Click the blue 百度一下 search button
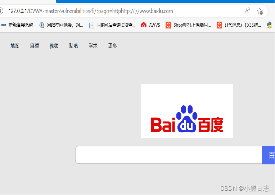This screenshot has width=275, height=195. pyautogui.click(x=268, y=155)
